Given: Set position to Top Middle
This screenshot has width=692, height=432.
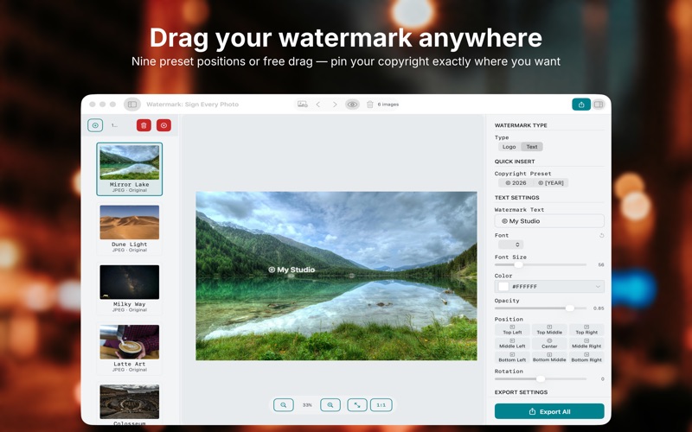Looking at the screenshot, I should click(x=549, y=330).
